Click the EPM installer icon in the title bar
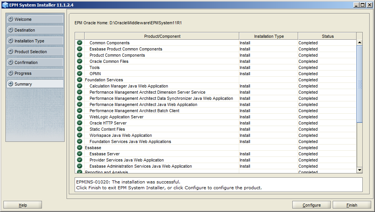This screenshot has height=212, width=375. pyautogui.click(x=5, y=5)
